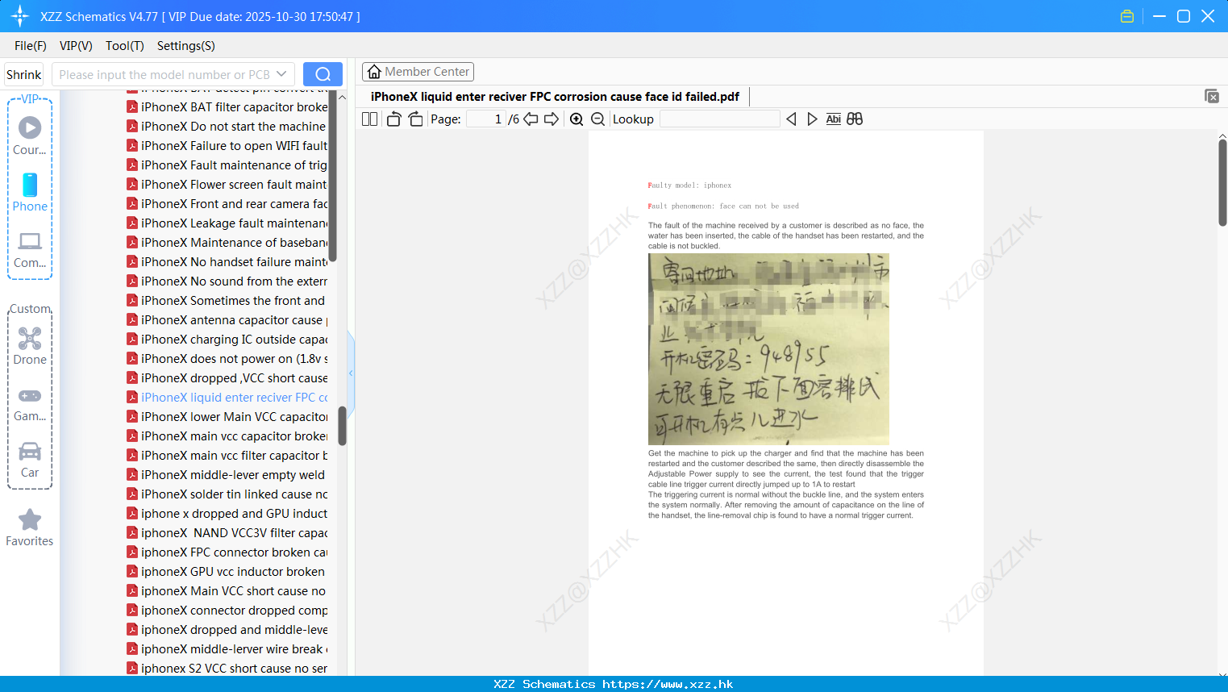
Task: Open Member Center
Action: point(418,72)
